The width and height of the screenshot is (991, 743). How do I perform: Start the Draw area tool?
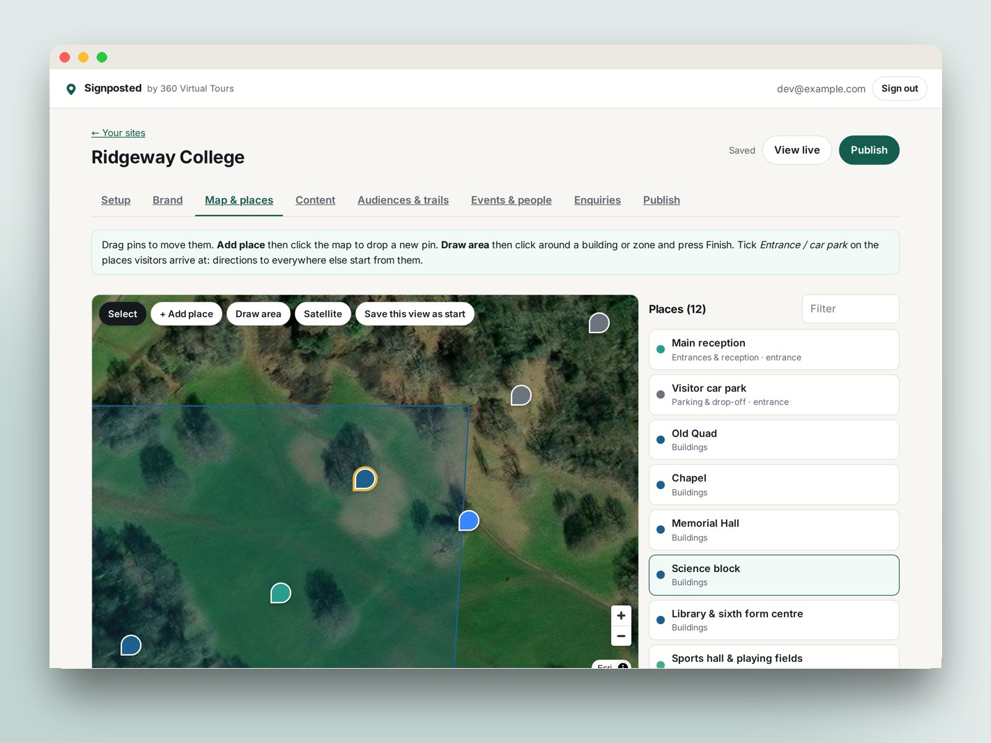pyautogui.click(x=258, y=314)
